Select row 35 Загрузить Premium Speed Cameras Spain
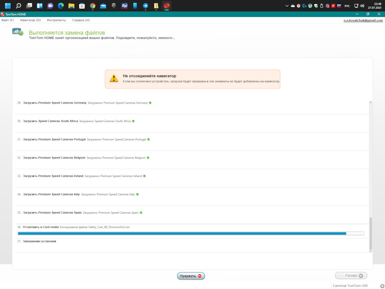This screenshot has height=289, width=385. [192, 215]
